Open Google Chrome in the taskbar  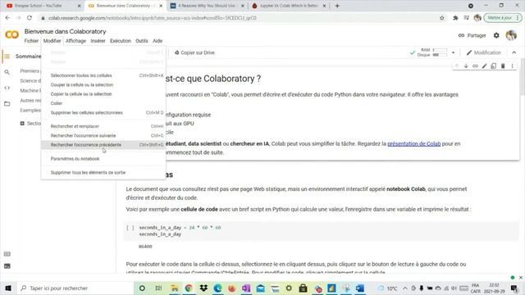(x=189, y=288)
